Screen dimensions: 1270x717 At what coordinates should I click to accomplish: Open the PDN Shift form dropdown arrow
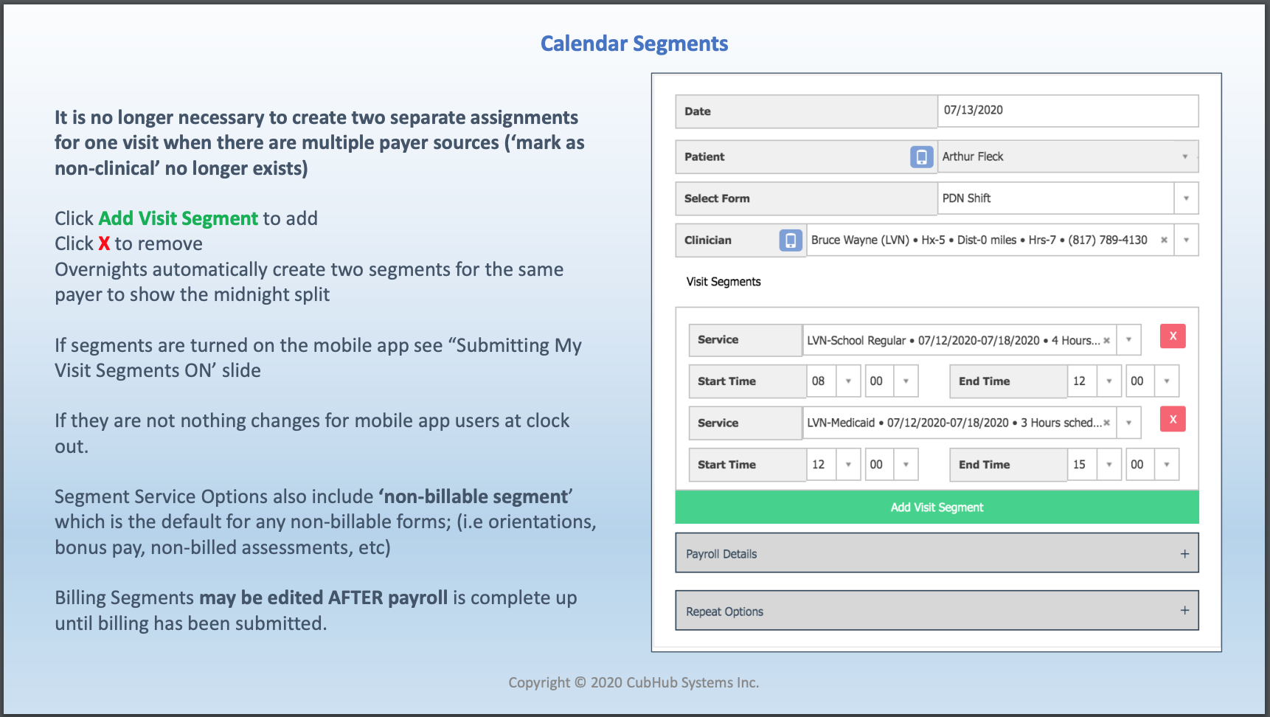[1186, 198]
